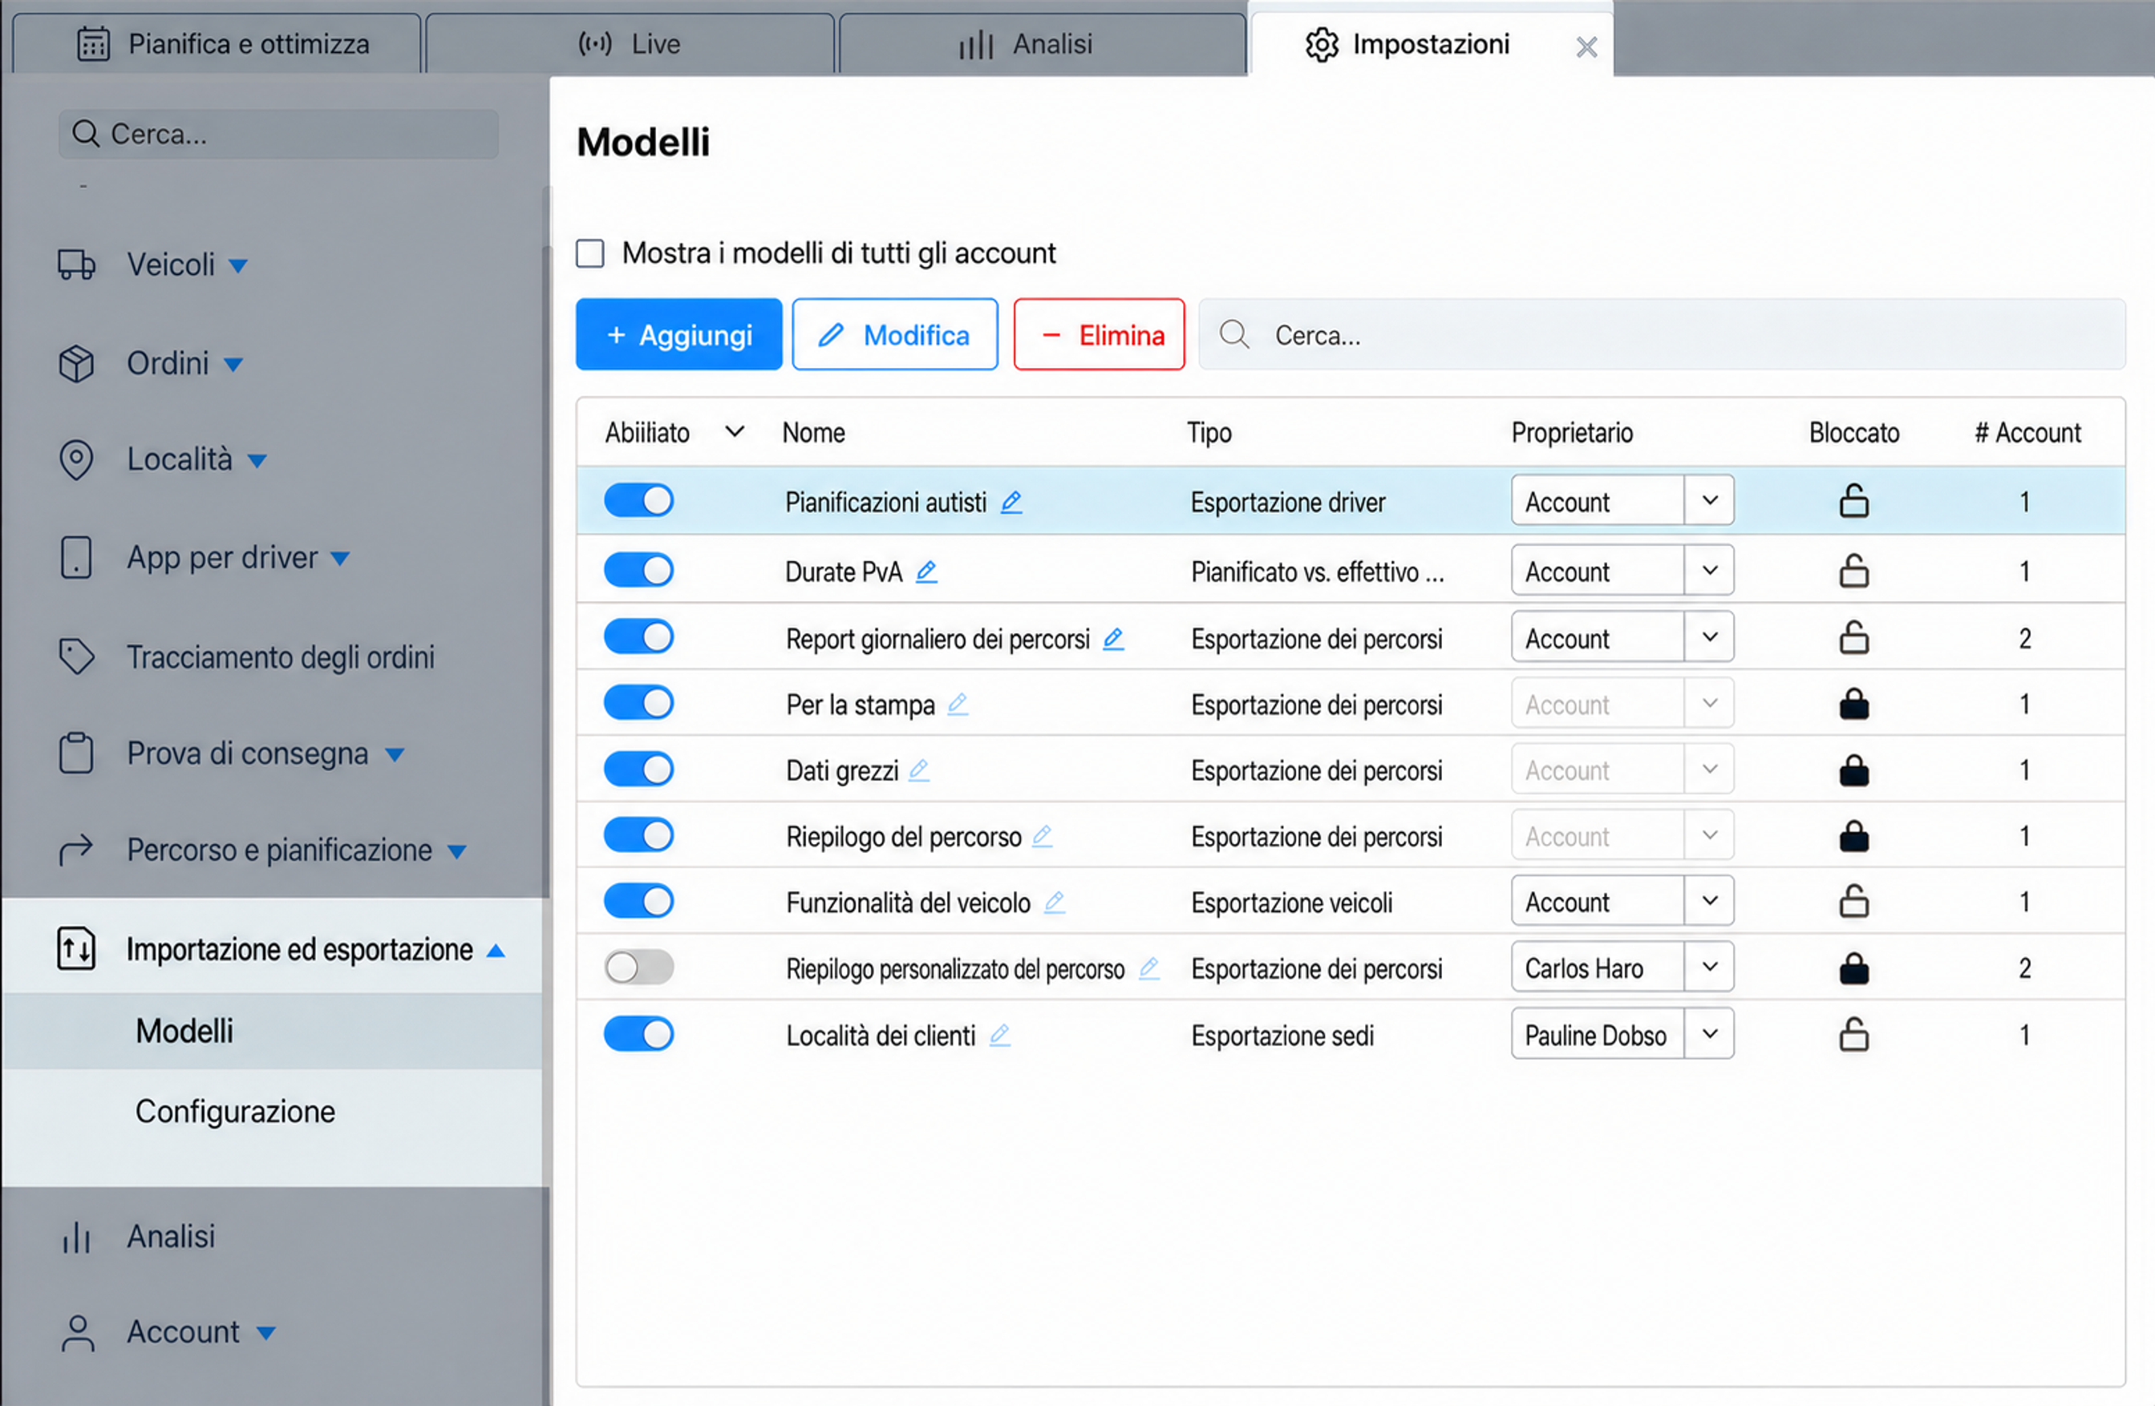Click the pencil icon next to Pianificazioni autisti
Screen dimensions: 2155x1406
coord(1011,502)
